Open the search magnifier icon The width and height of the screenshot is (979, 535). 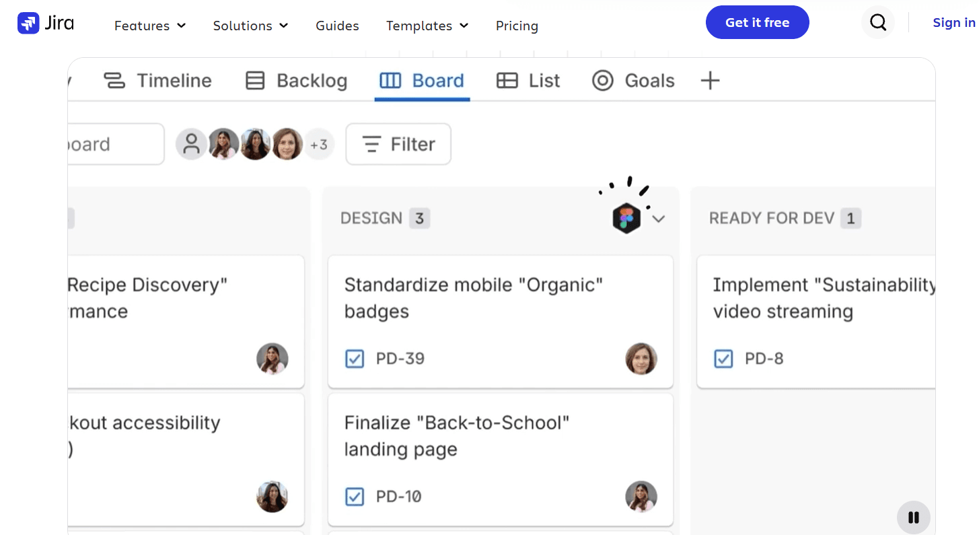878,22
